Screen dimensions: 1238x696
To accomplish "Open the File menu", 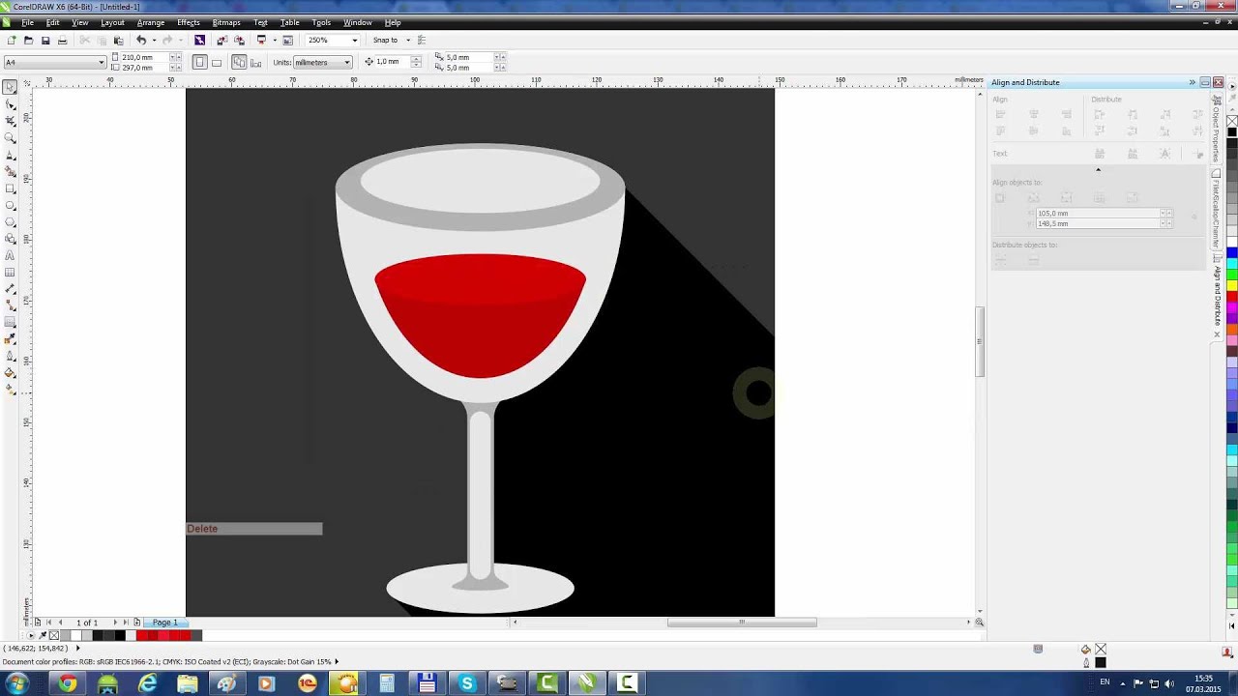I will (28, 22).
